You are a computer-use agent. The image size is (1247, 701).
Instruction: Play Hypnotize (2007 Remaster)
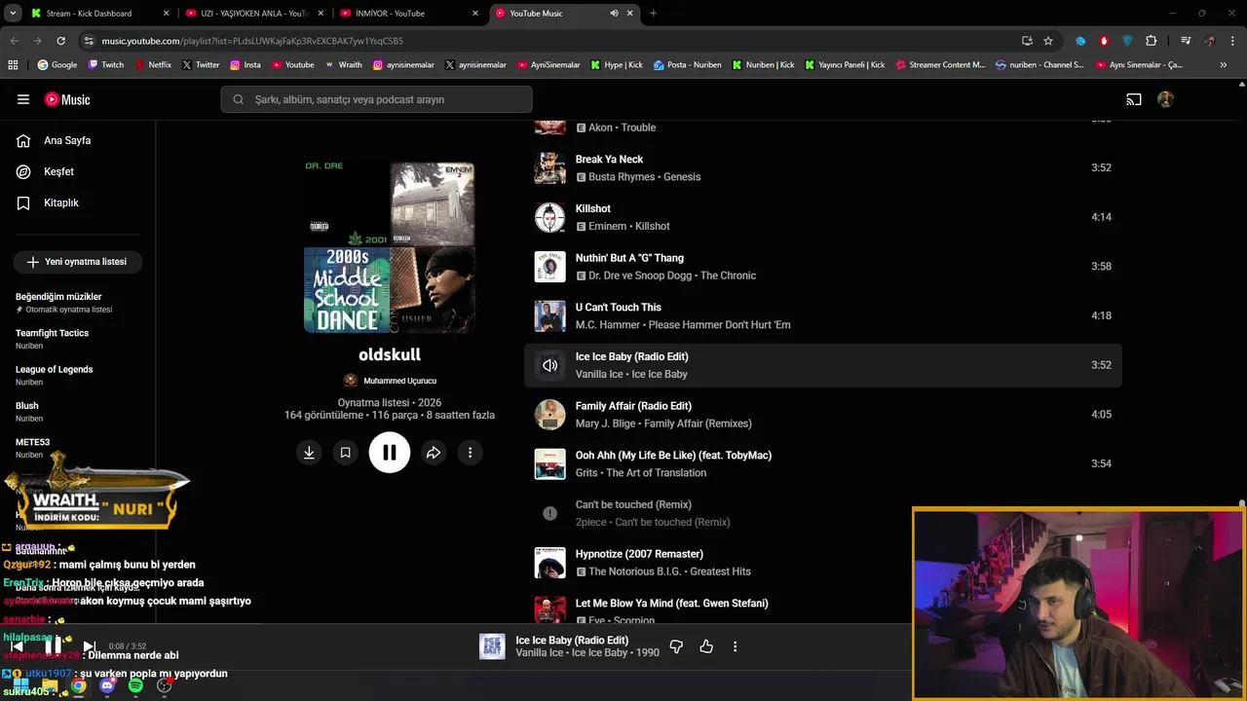point(639,554)
